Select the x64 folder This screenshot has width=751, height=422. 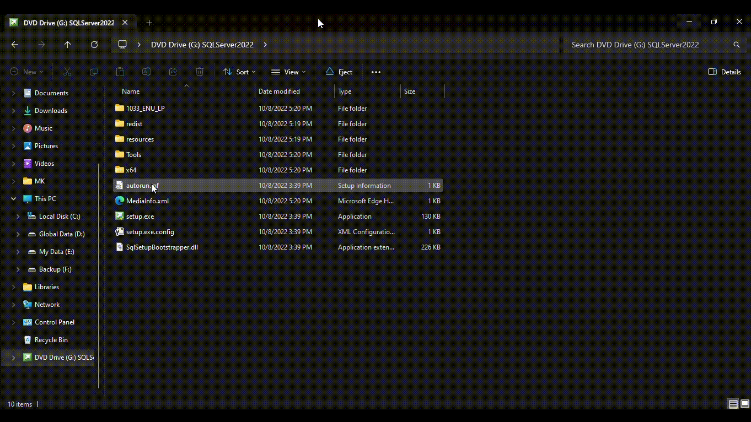[278, 170]
